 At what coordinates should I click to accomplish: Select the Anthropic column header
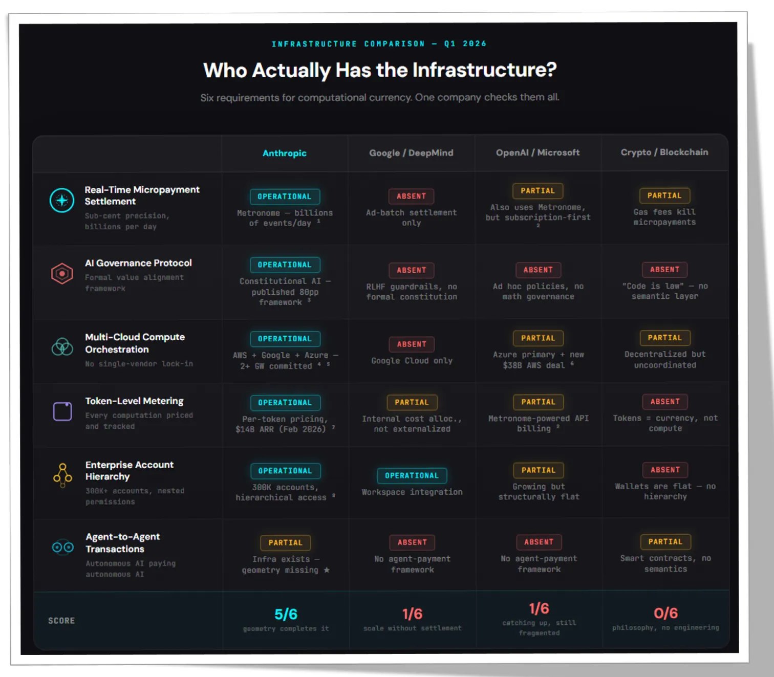285,153
